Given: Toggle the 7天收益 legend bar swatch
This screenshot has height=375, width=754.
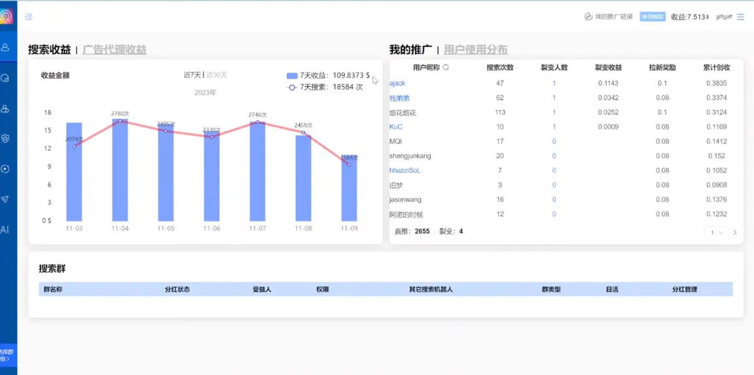Looking at the screenshot, I should pos(292,76).
